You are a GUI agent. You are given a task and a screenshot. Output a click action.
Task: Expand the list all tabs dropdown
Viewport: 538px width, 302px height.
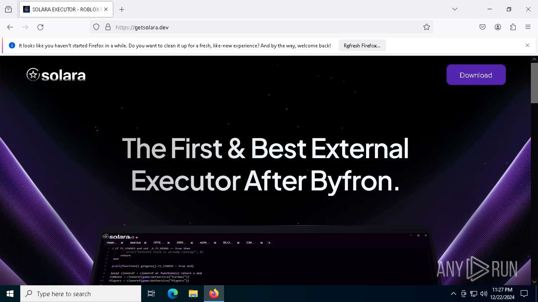point(455,9)
